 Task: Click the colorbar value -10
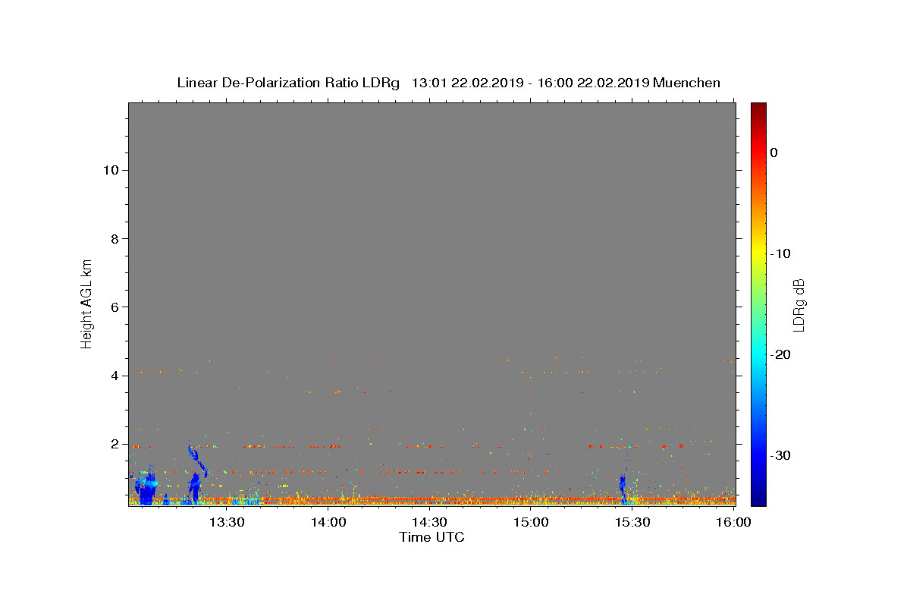tap(781, 253)
